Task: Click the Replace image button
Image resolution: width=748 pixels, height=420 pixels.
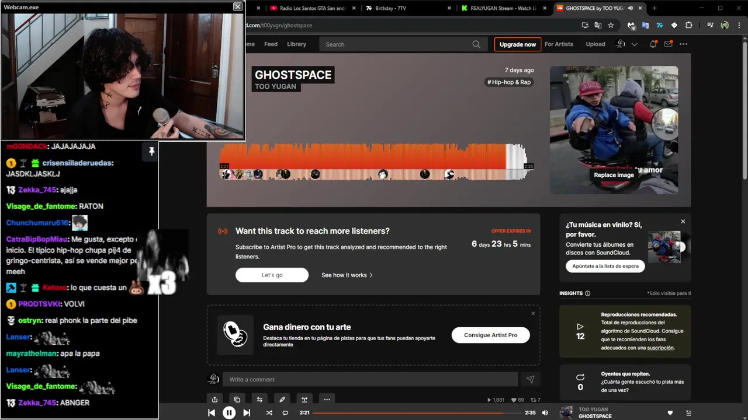Action: [x=614, y=175]
